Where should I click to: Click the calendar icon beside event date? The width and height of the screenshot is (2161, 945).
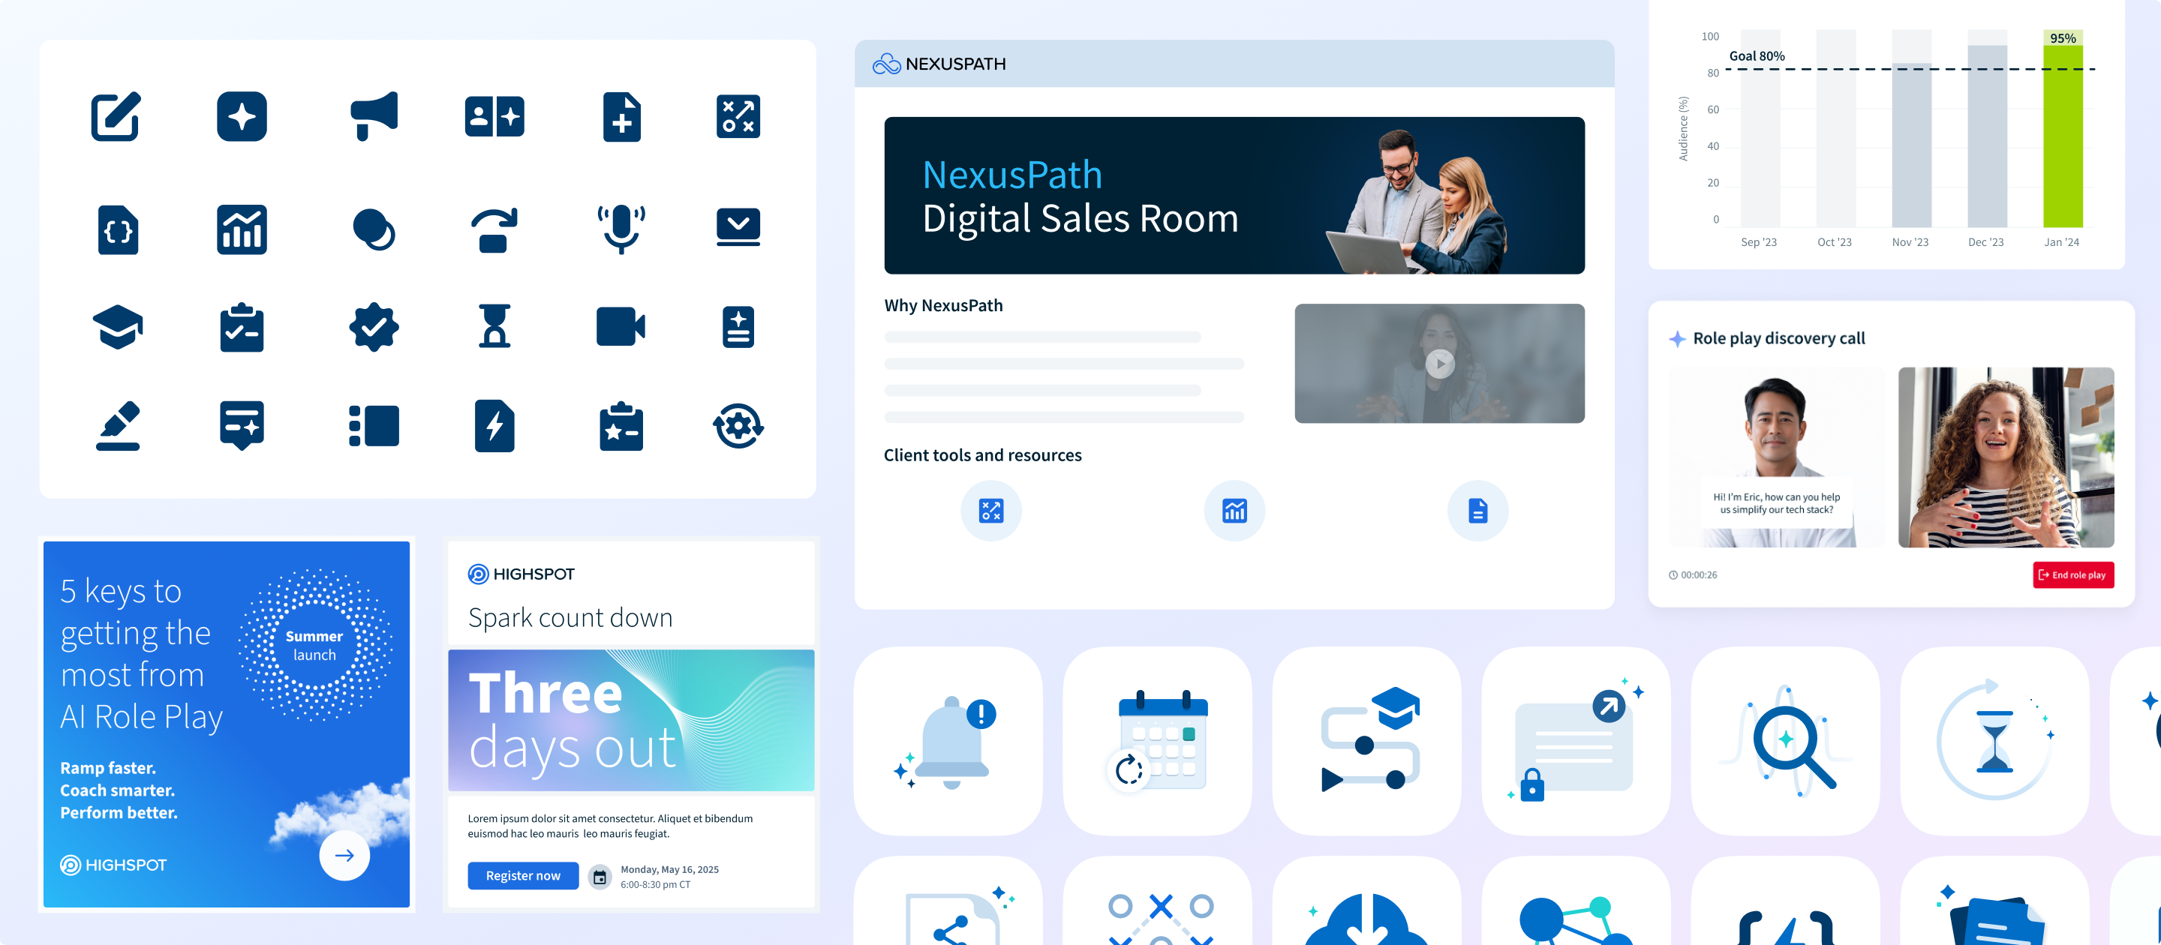click(600, 877)
